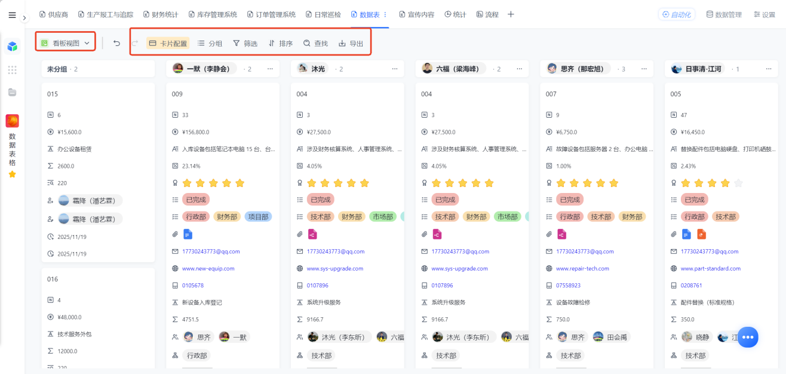The width and height of the screenshot is (786, 374).
Task: Open the 筛选 filter tool
Action: (245, 43)
